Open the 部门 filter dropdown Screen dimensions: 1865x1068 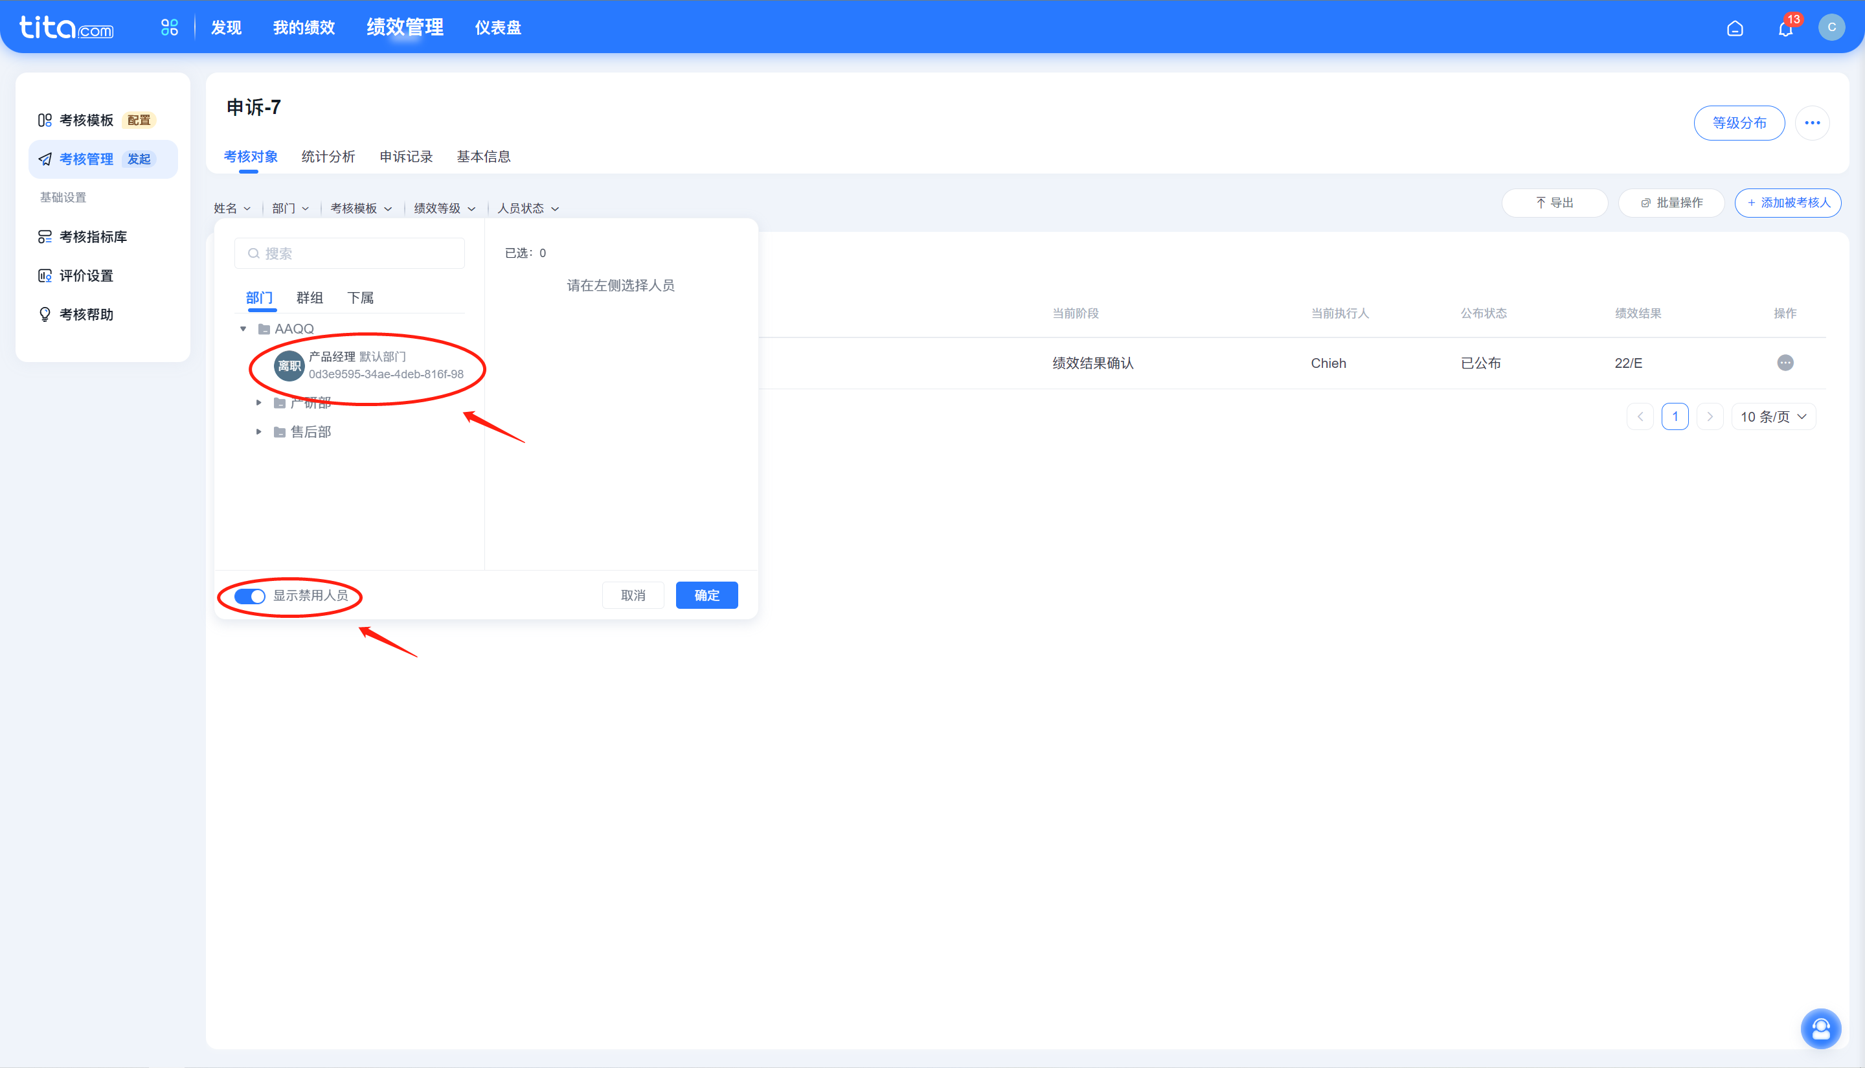(290, 209)
